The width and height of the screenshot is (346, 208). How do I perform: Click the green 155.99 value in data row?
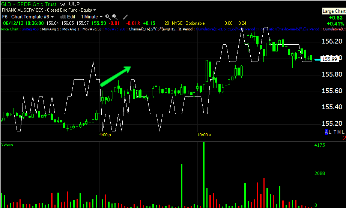99,23
